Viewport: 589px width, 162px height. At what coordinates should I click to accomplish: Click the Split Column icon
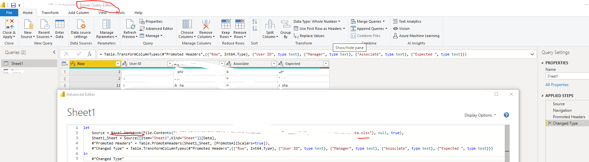click(x=270, y=24)
